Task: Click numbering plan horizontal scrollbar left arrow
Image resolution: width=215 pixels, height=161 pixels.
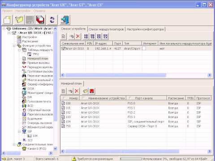Action: pos(63,152)
